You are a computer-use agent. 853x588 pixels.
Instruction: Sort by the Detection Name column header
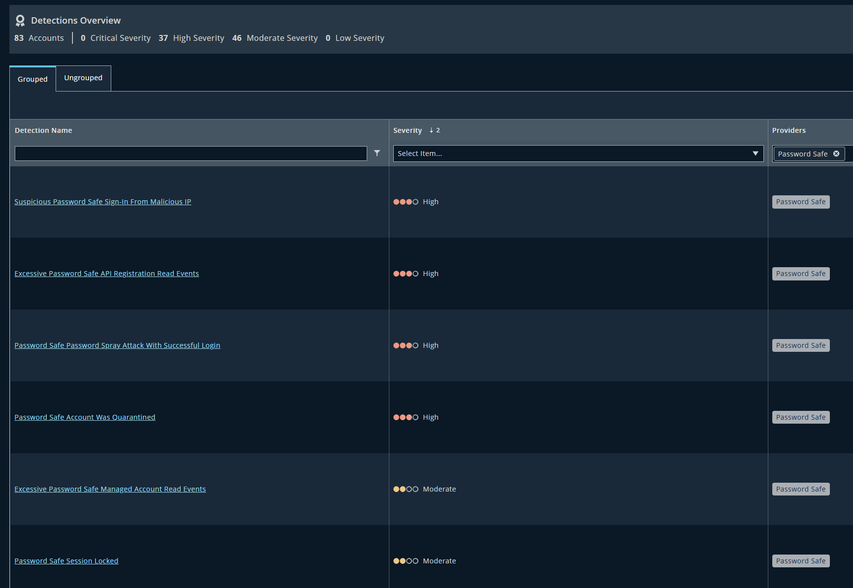[x=43, y=130]
